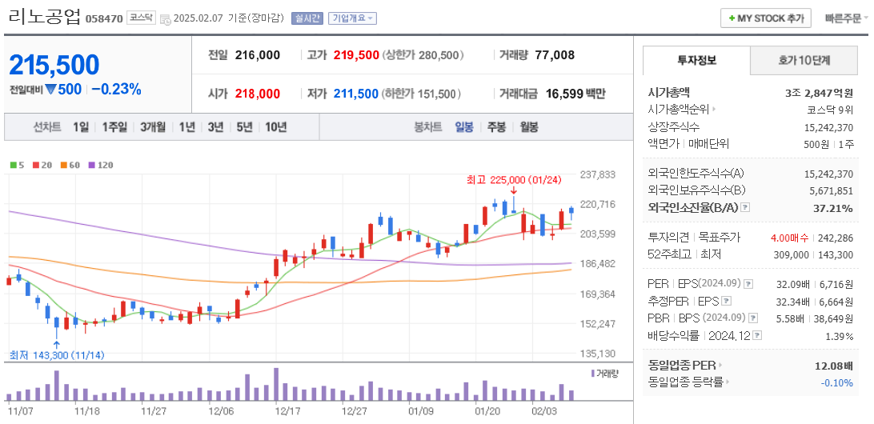The height and width of the screenshot is (424, 874).
Task: Click the 거래량 value 77,008
Action: tap(554, 55)
